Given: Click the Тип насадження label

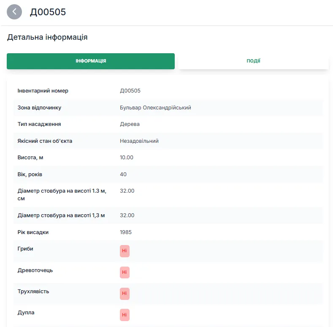Looking at the screenshot, I should point(39,124).
